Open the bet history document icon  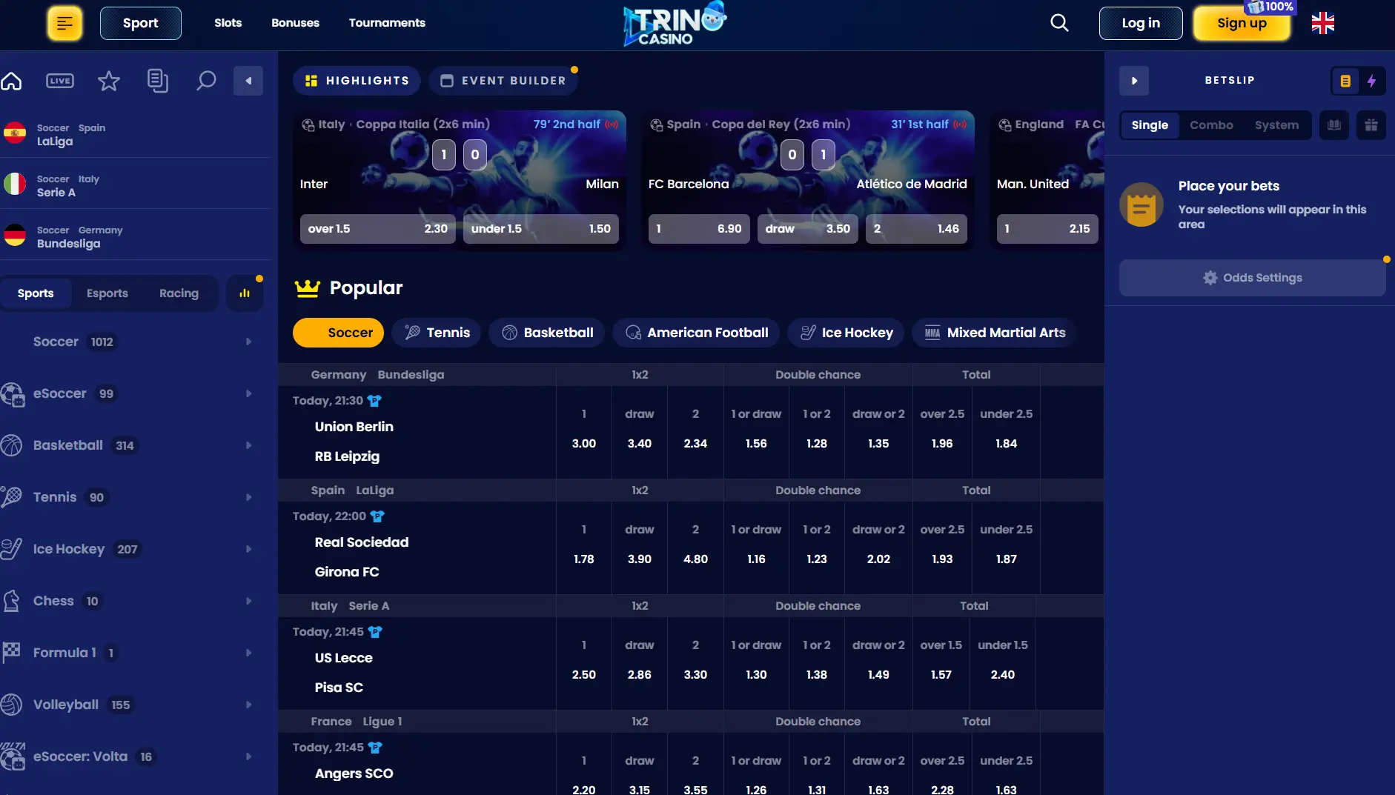tap(158, 81)
